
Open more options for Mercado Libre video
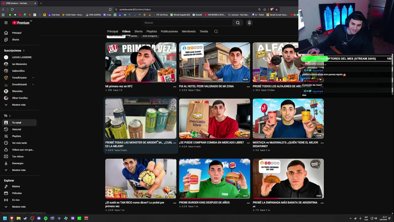click(248, 143)
